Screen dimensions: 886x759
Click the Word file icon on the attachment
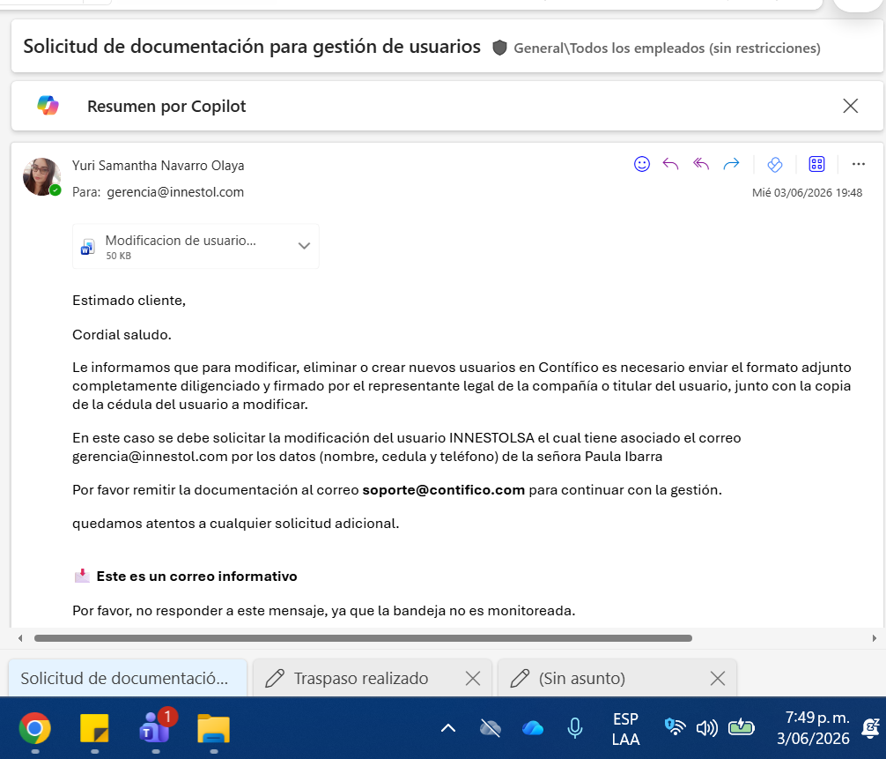click(x=87, y=247)
